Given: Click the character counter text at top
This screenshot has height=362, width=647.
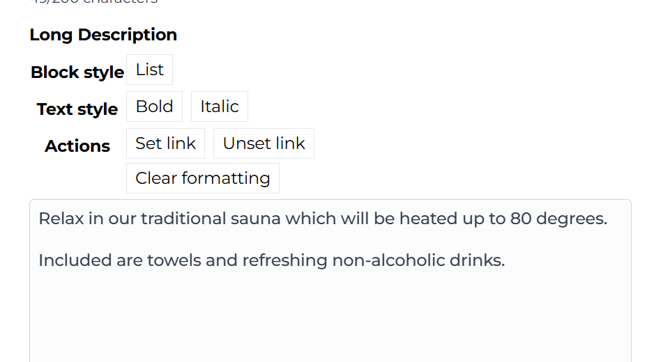Looking at the screenshot, I should tap(93, 2).
